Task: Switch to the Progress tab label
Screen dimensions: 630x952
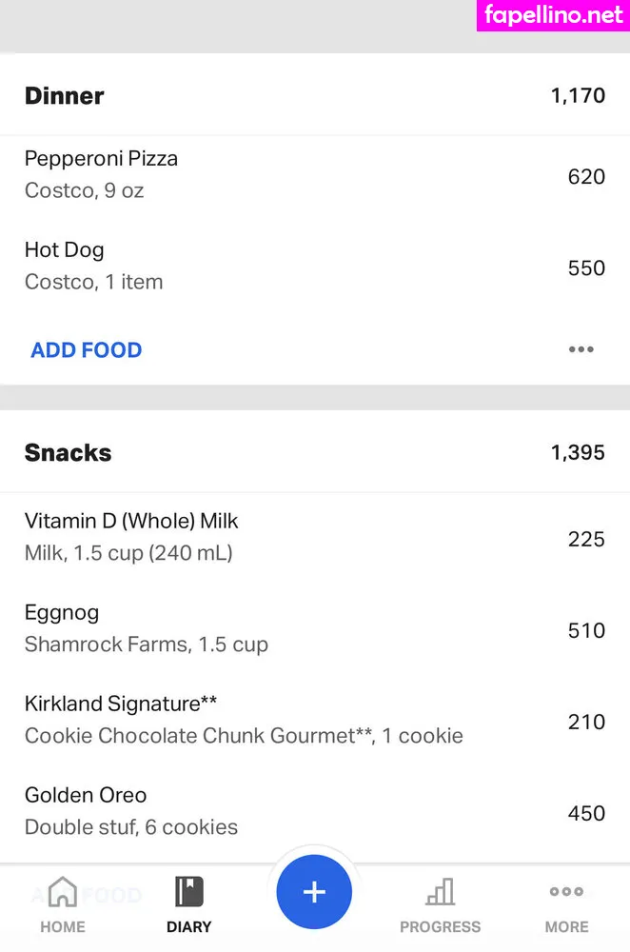Action: 440,926
